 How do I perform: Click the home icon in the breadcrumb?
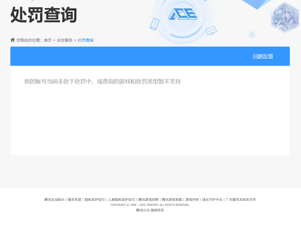13,40
